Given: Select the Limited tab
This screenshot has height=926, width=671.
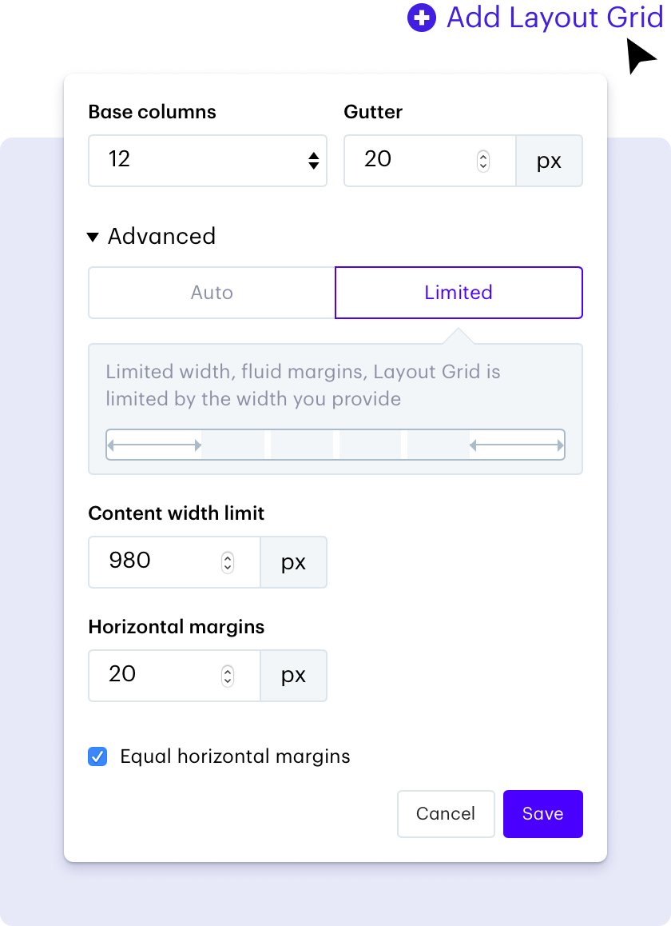Looking at the screenshot, I should [459, 293].
